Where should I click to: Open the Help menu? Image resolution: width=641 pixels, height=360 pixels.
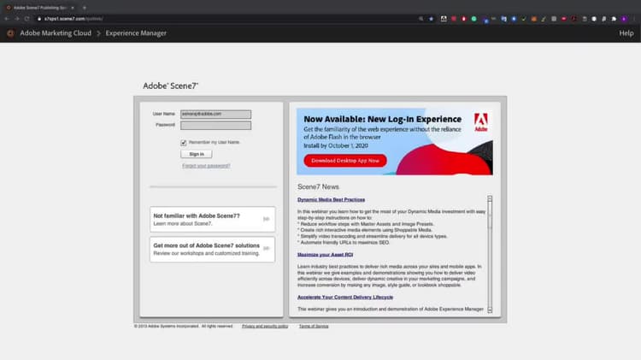(626, 33)
